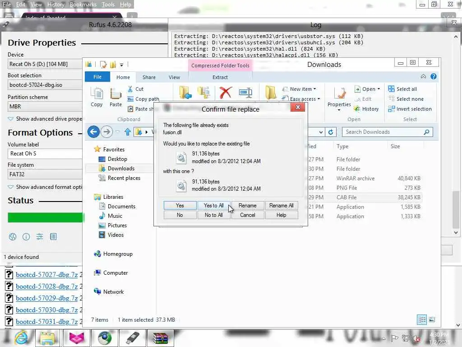Screen dimensions: 462x347
Task: Select Downloads in the navigation pane
Action: [x=121, y=169]
